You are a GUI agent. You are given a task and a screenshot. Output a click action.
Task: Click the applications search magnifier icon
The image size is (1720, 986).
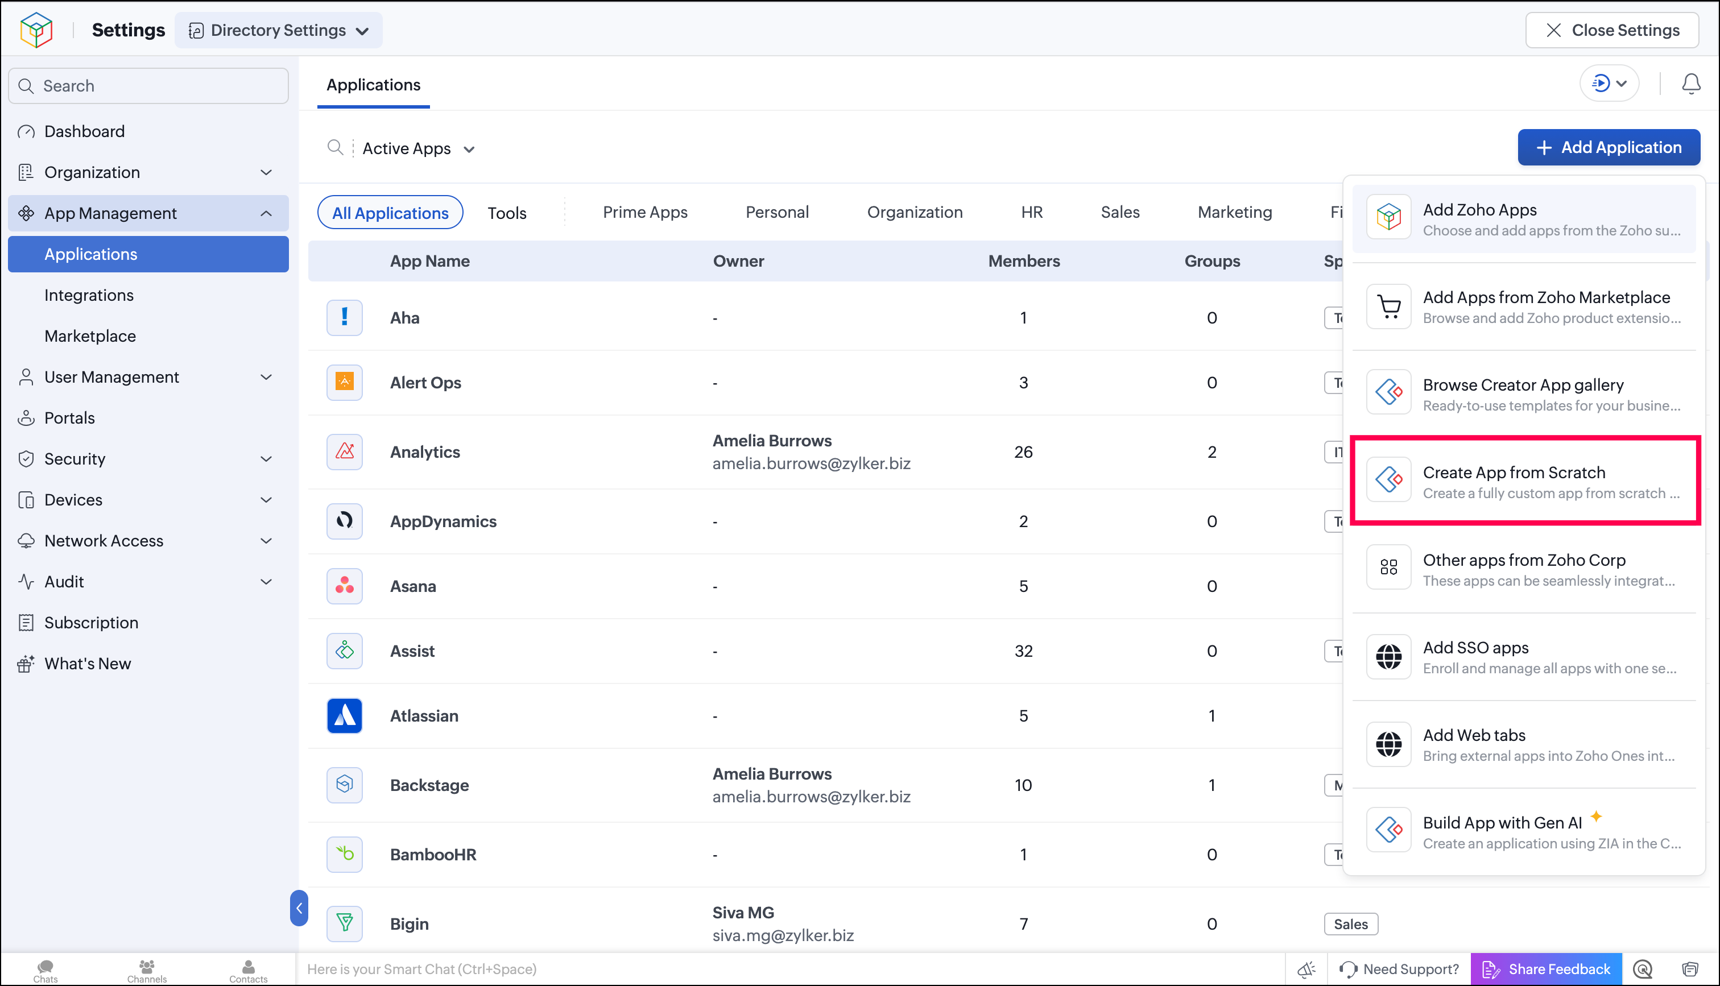point(335,148)
